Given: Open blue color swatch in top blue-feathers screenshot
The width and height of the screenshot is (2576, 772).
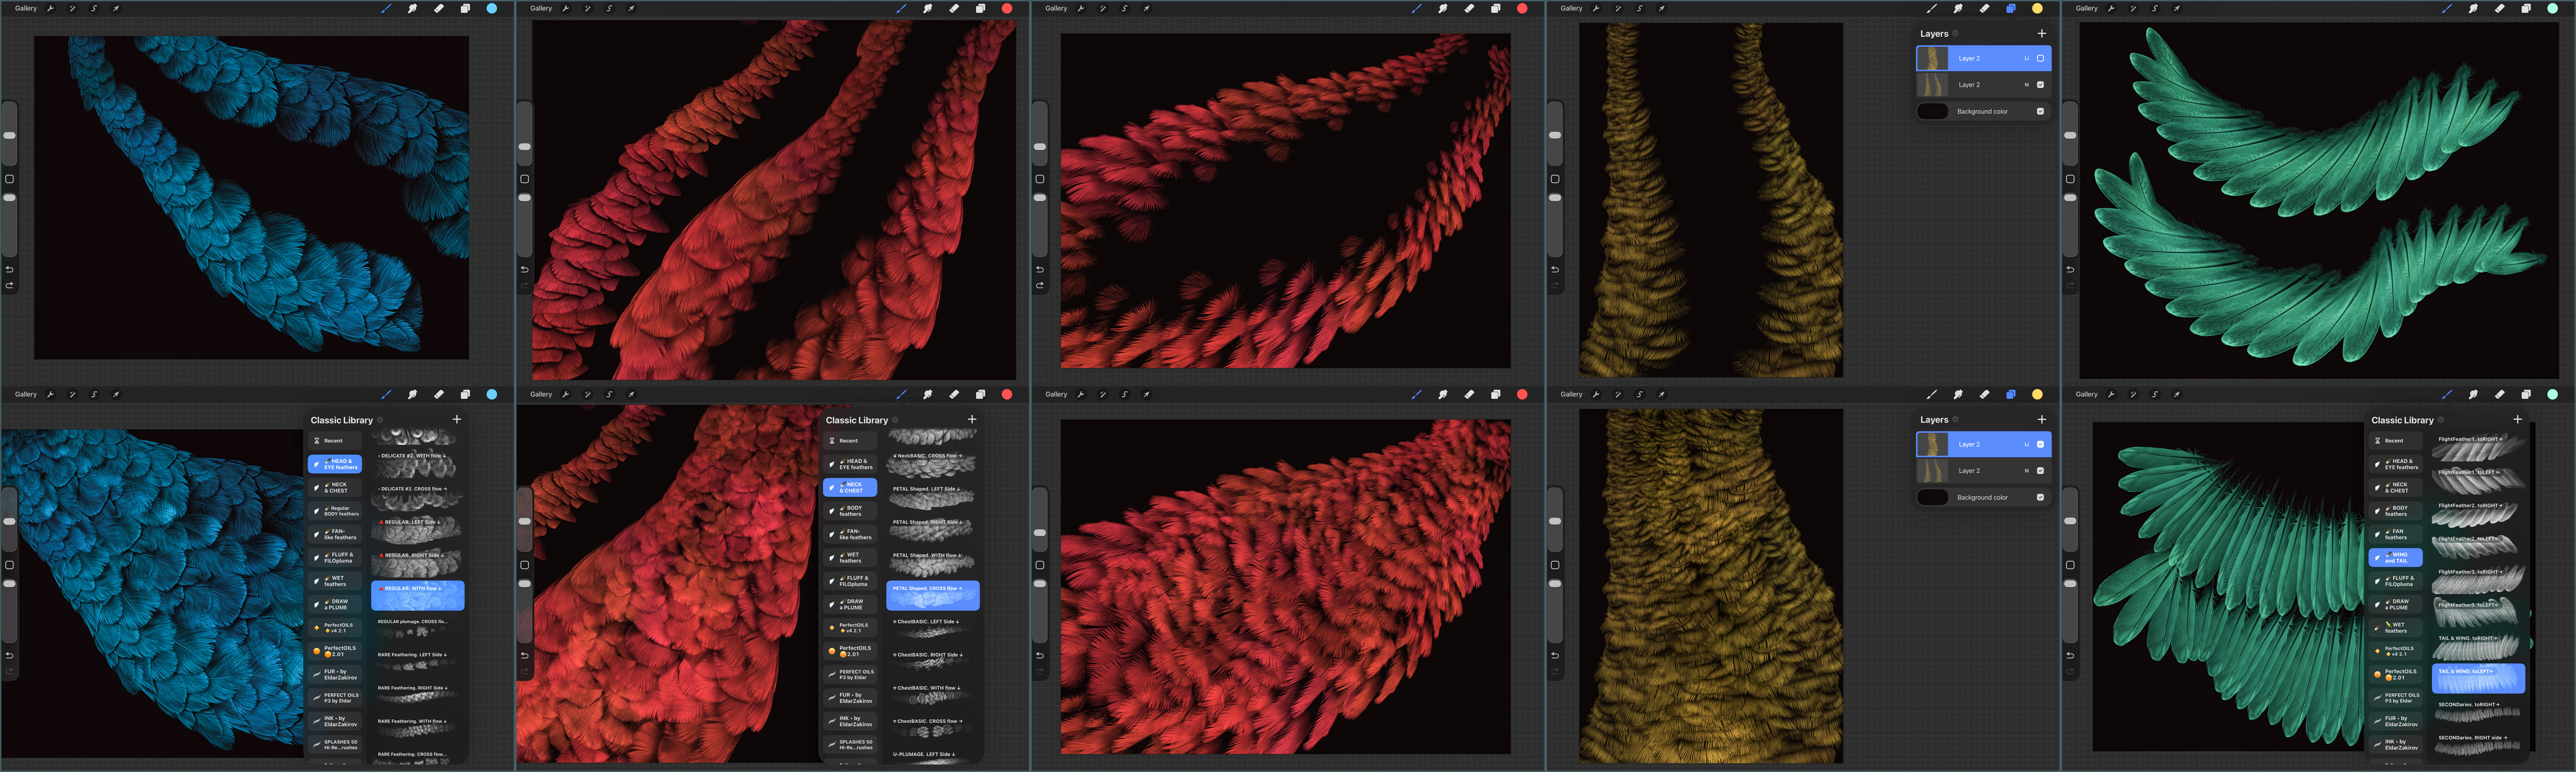Looking at the screenshot, I should (492, 8).
